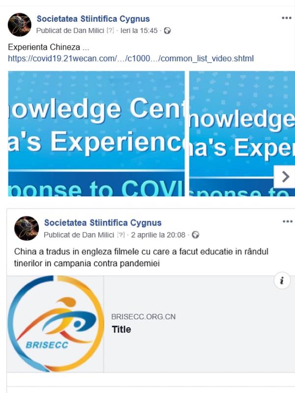Open the second Knowledge Center carousel image

[x=242, y=134]
